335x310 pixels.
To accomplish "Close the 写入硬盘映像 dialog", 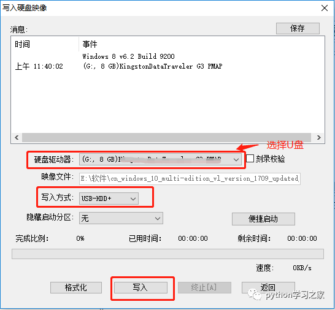I will (x=325, y=8).
